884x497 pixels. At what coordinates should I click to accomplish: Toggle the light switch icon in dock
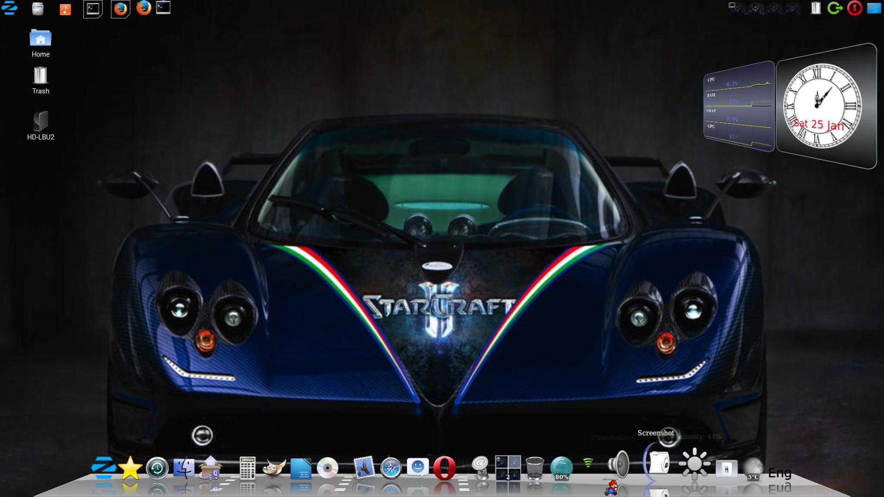click(x=727, y=469)
